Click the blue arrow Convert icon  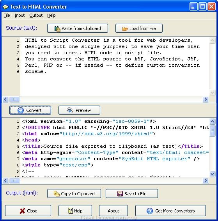click(x=21, y=110)
